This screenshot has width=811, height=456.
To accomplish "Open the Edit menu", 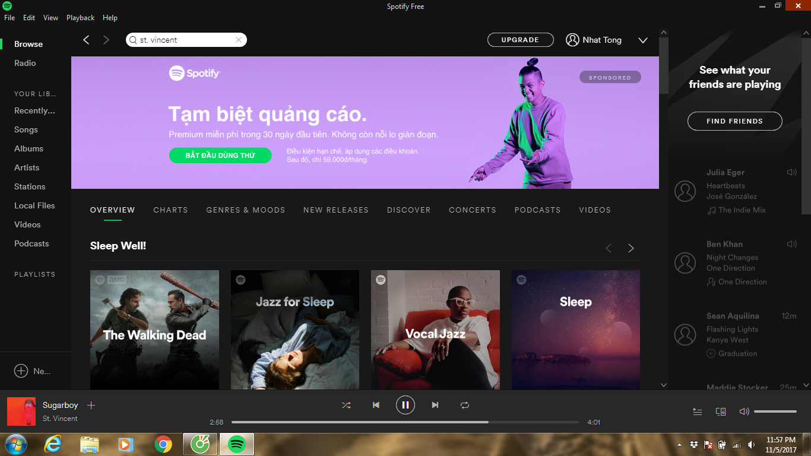I will point(29,18).
